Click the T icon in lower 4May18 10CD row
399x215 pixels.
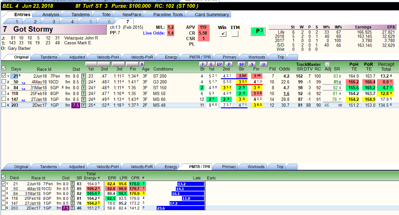73,188
